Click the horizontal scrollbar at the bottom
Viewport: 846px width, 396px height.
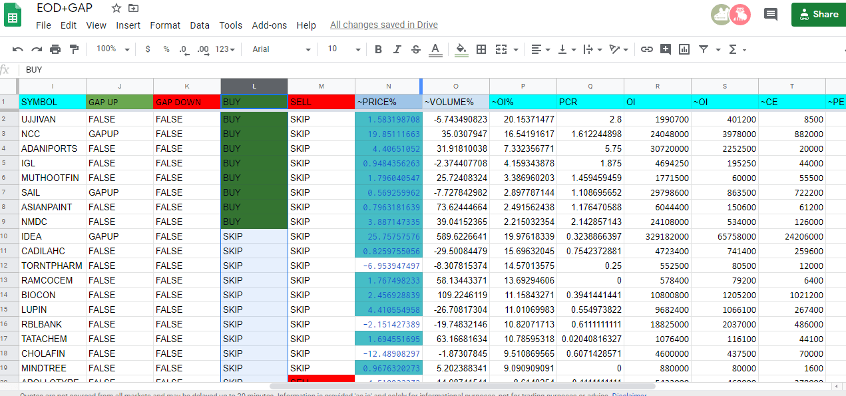point(463,386)
